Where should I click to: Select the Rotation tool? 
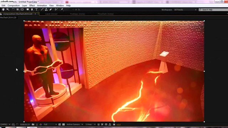(13, 10)
